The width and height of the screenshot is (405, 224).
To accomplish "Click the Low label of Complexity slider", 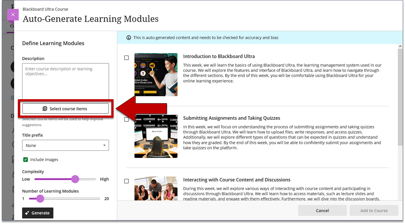I will (26, 179).
